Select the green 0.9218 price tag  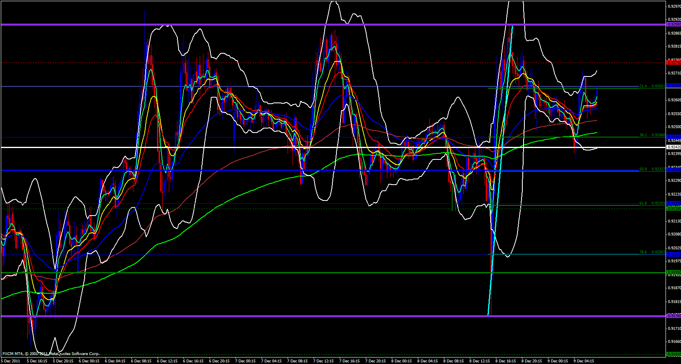674,208
